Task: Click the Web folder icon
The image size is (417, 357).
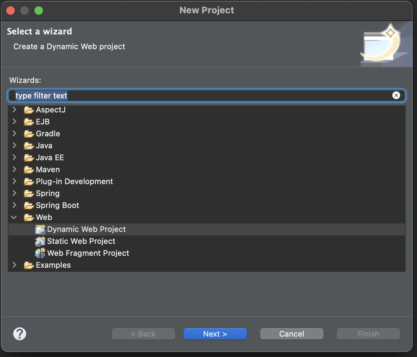Action: point(29,218)
